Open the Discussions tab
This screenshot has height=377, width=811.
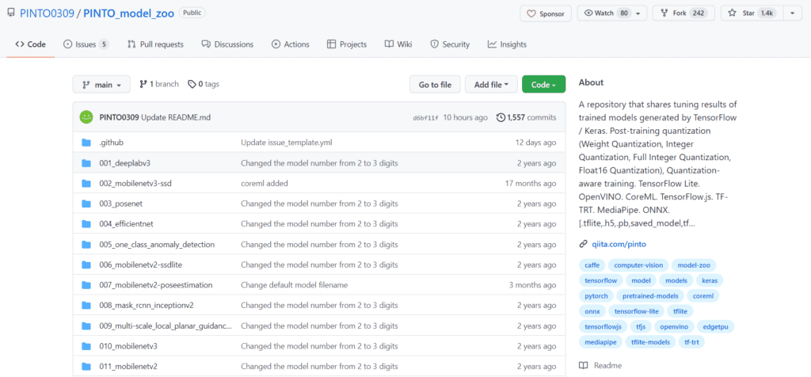point(227,44)
